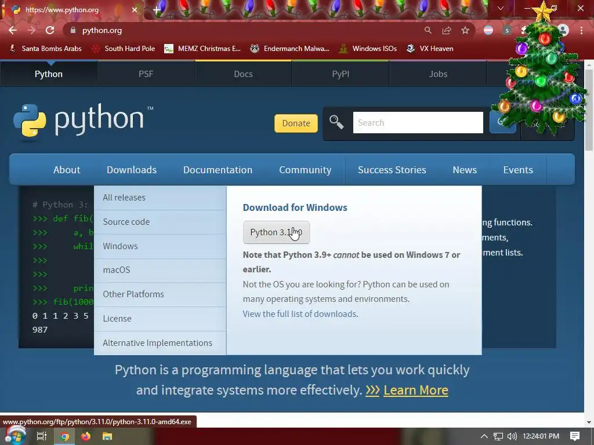Image resolution: width=594 pixels, height=445 pixels.
Task: Open Santa Bombs Arabs bookmark
Action: [x=45, y=49]
